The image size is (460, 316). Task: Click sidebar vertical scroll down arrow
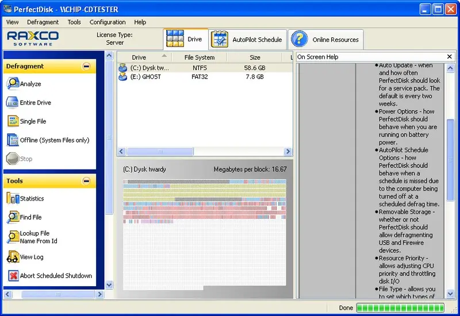pos(109,284)
